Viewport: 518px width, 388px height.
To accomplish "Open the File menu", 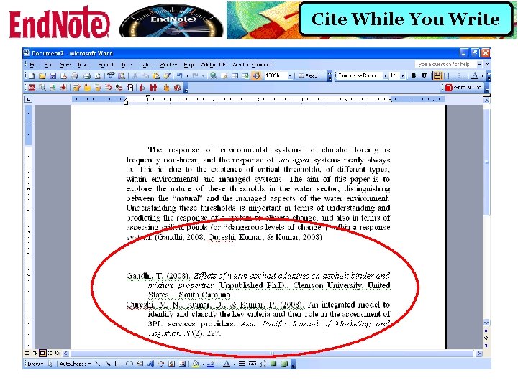I will (34, 65).
